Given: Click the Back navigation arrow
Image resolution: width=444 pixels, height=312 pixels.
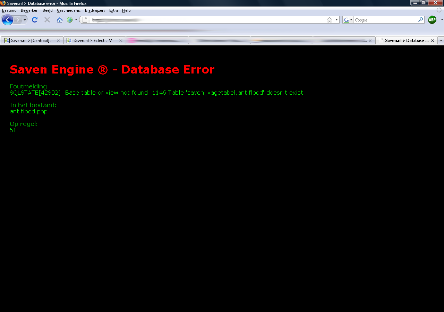Looking at the screenshot, I should (7, 20).
